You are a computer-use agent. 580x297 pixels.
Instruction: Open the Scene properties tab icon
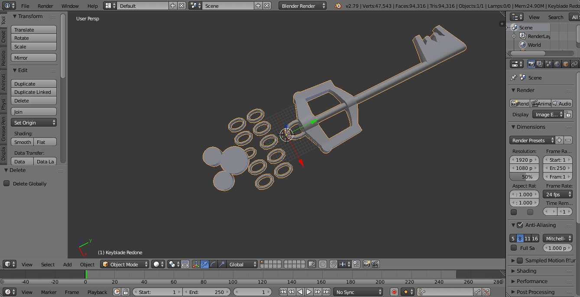[548, 64]
